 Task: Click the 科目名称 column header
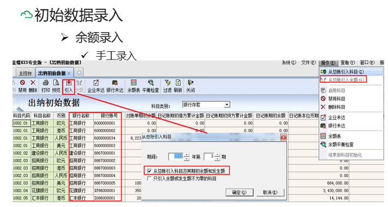tap(42, 115)
